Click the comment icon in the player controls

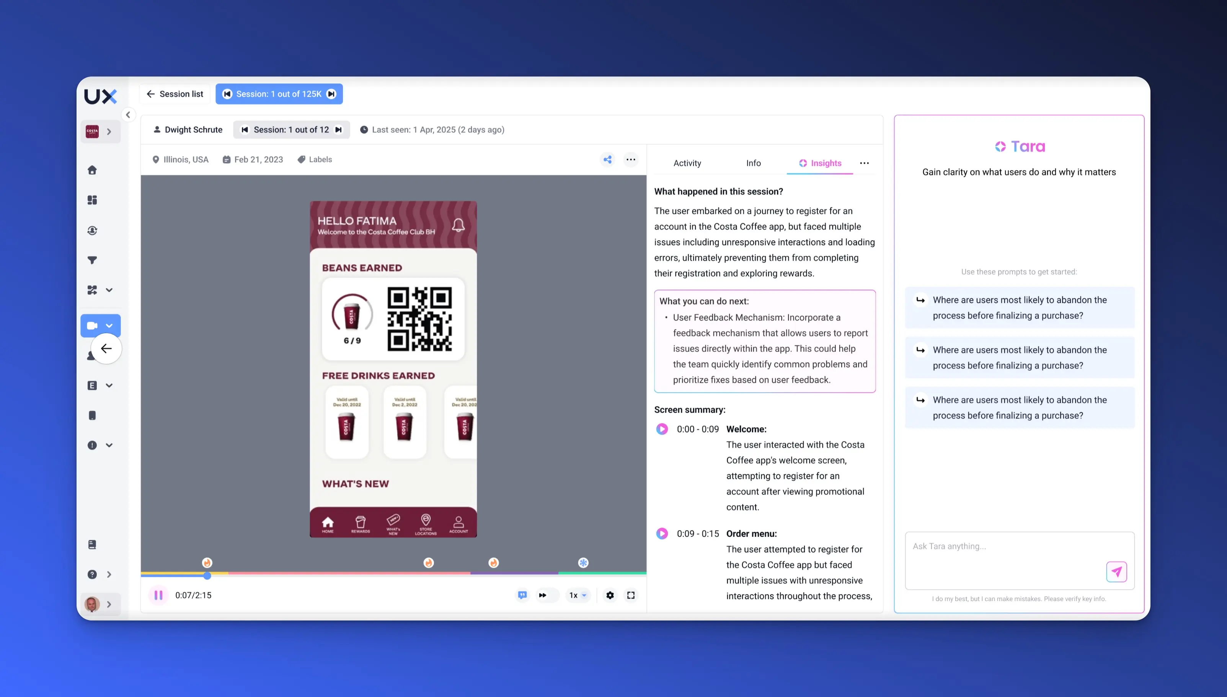click(x=522, y=595)
